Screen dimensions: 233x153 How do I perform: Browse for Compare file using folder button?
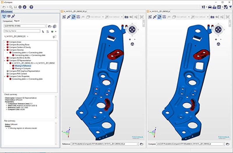coord(228,144)
